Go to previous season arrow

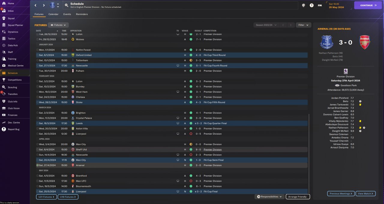pyautogui.click(x=283, y=25)
